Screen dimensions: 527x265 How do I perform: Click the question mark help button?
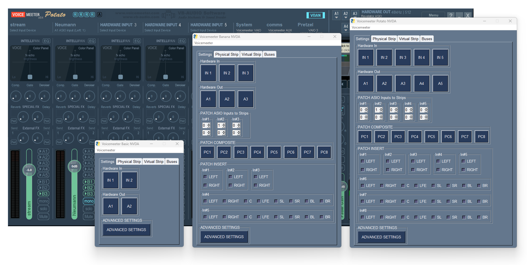[x=451, y=15]
